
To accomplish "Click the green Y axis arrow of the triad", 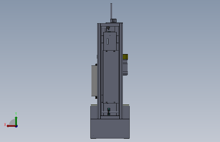I will coord(16,121).
